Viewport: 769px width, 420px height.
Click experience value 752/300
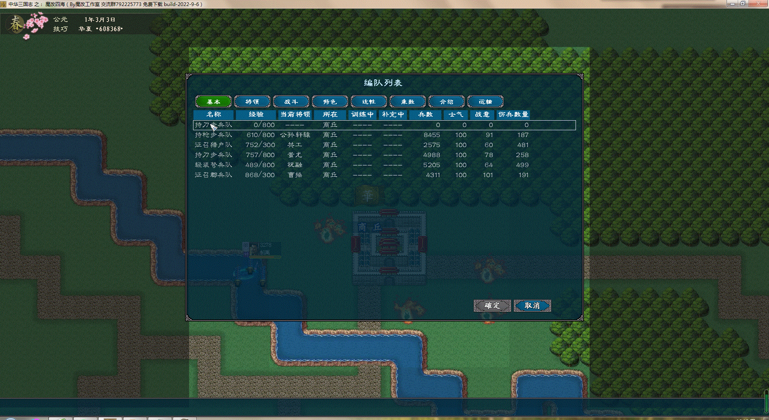260,145
